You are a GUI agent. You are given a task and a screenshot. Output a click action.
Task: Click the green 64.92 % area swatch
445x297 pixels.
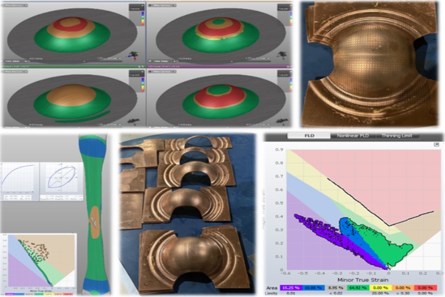pyautogui.click(x=359, y=288)
